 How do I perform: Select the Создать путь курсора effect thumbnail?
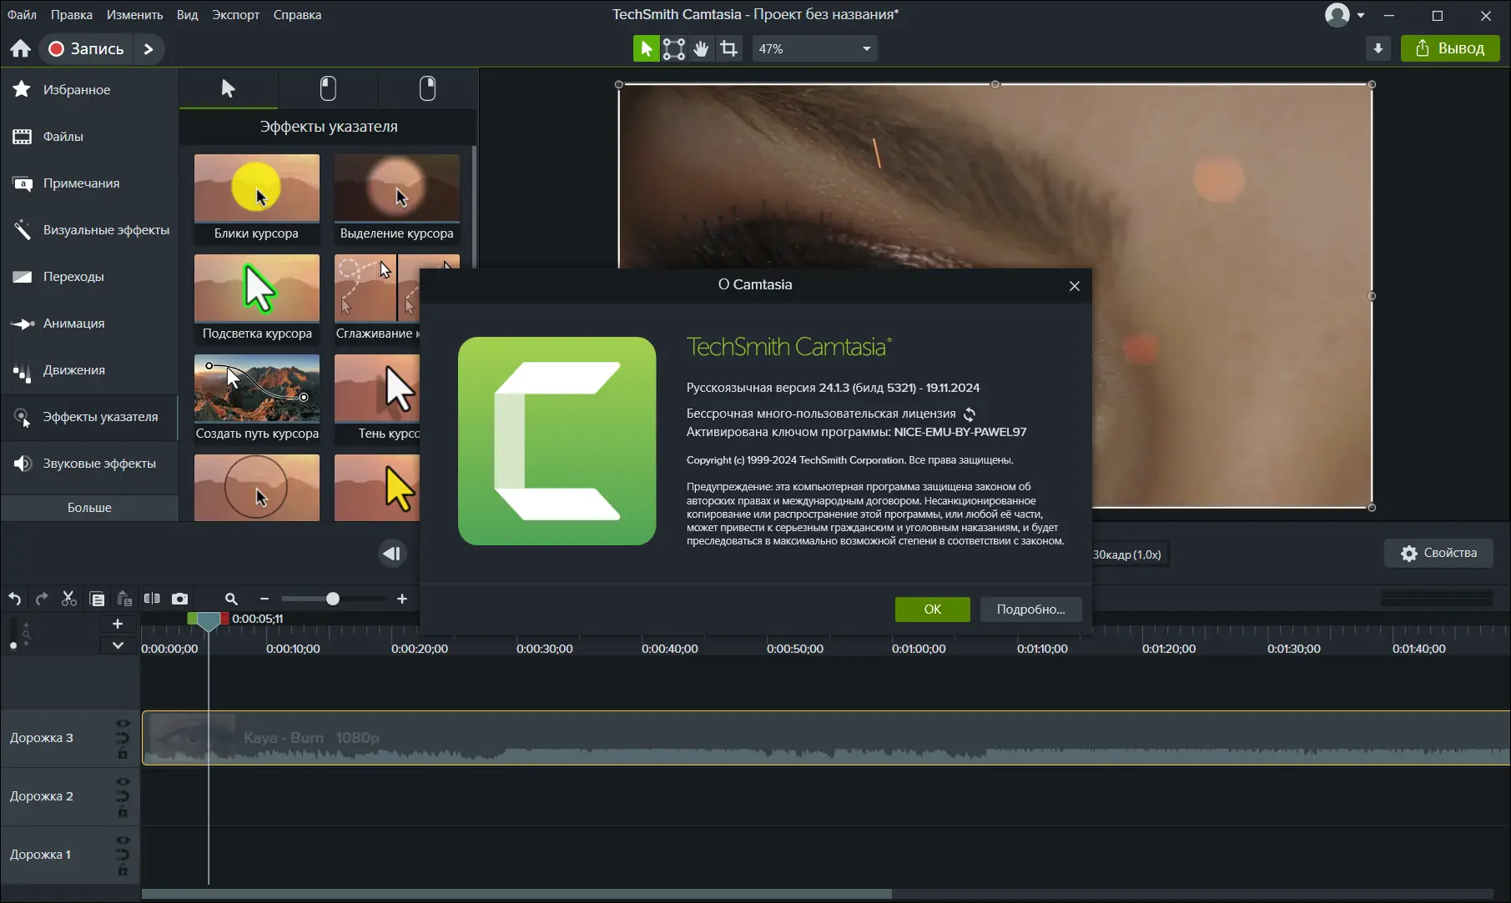click(256, 399)
